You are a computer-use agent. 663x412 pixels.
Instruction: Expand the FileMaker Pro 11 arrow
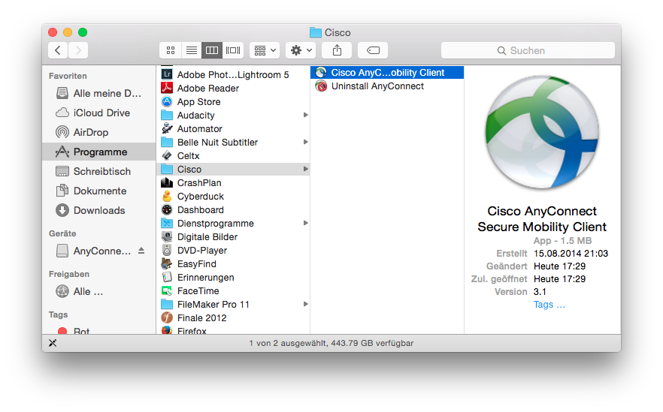tap(305, 304)
